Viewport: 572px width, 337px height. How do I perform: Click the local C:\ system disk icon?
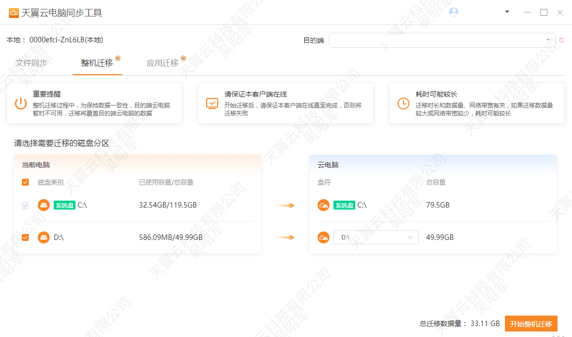click(44, 205)
